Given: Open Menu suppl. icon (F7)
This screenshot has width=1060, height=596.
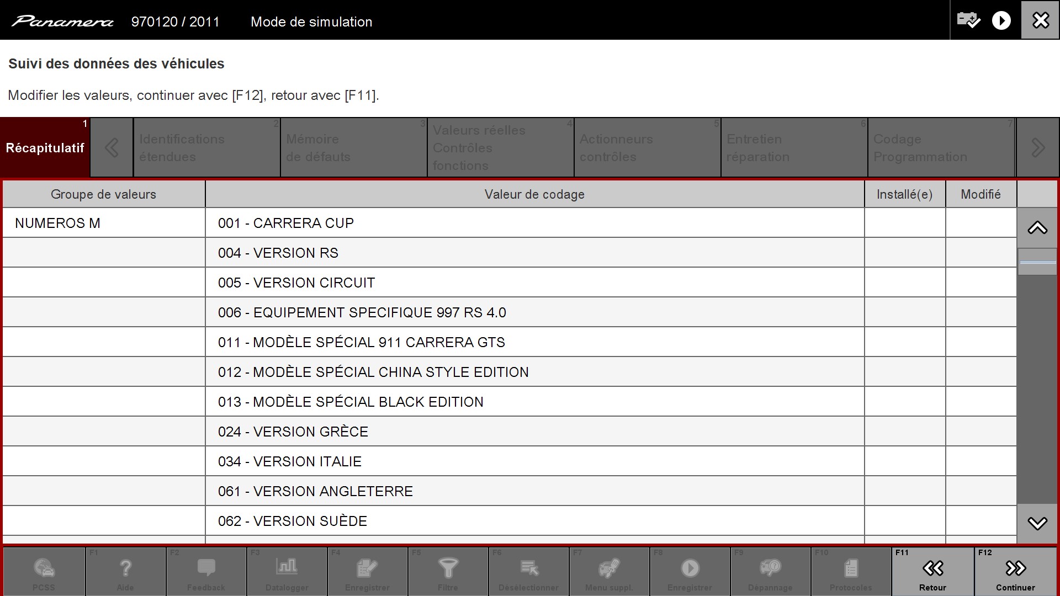Looking at the screenshot, I should [x=609, y=572].
